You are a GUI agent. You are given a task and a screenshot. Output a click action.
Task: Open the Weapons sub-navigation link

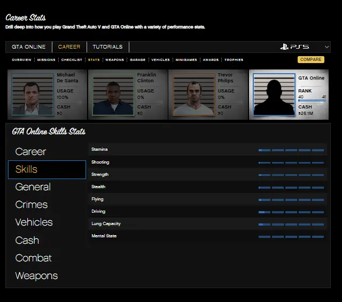click(x=114, y=60)
